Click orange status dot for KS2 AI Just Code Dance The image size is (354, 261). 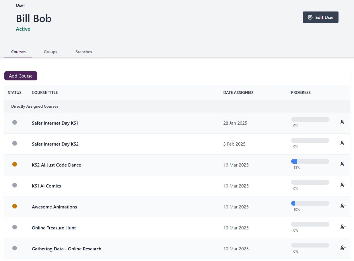coord(15,164)
